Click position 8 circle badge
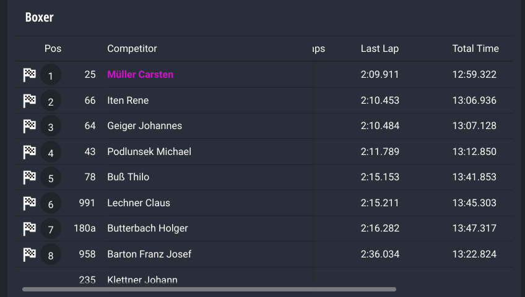525x297 pixels. tap(51, 254)
